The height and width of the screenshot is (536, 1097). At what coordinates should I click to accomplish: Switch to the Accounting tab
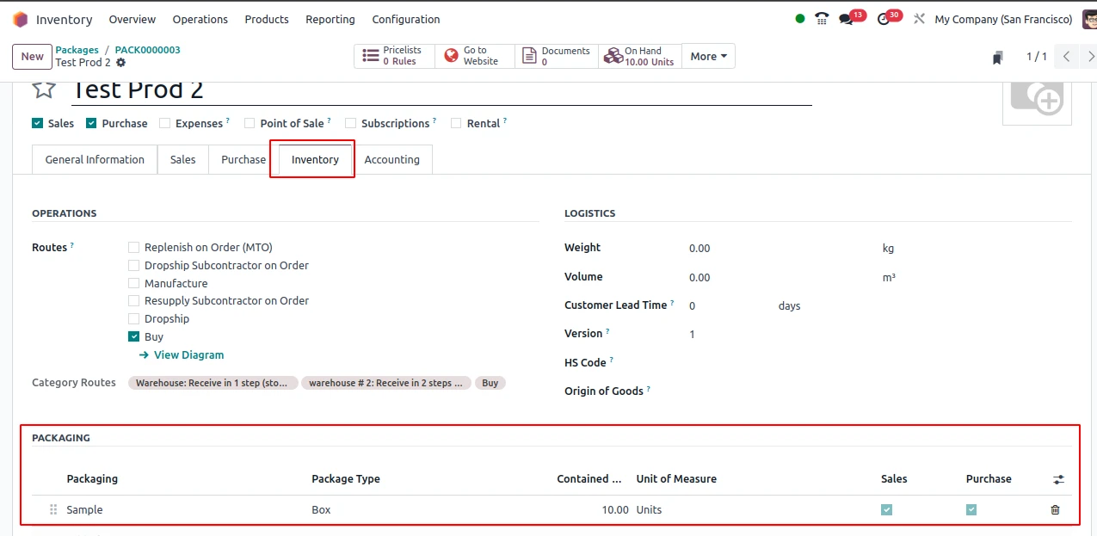pyautogui.click(x=391, y=160)
